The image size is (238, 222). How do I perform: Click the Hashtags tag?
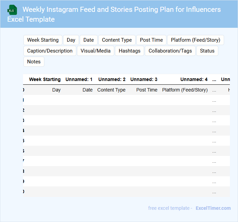(130, 51)
